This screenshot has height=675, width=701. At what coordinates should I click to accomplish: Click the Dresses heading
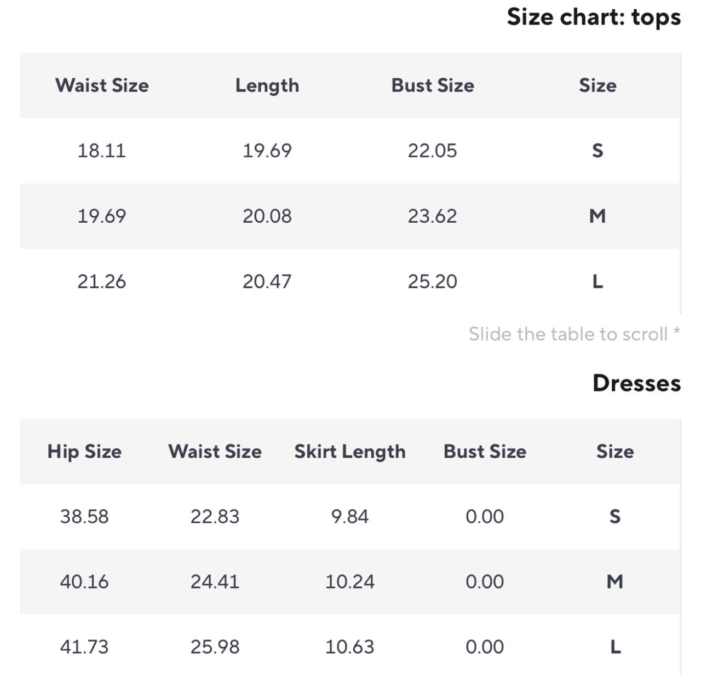click(x=636, y=383)
